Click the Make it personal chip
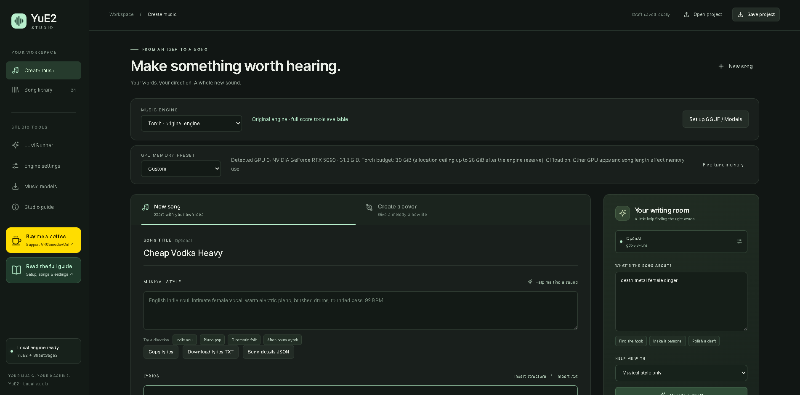Image resolution: width=800 pixels, height=395 pixels. click(x=667, y=341)
